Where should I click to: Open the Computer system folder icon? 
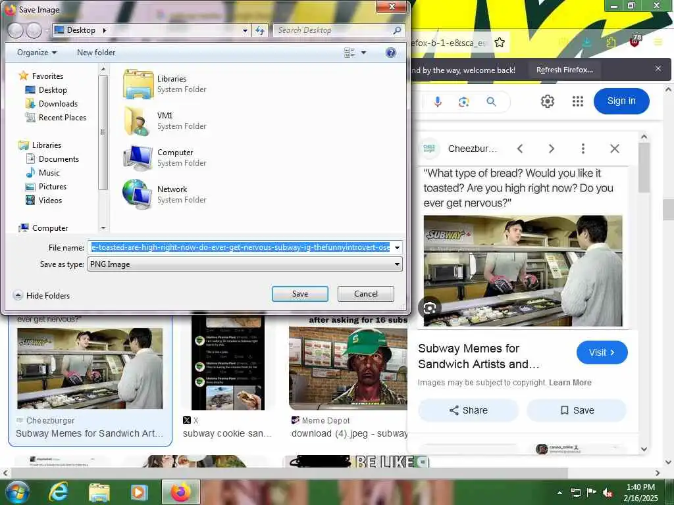coord(138,158)
